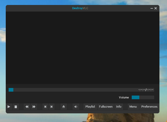Switch to Fullscreen mode

(x=106, y=107)
